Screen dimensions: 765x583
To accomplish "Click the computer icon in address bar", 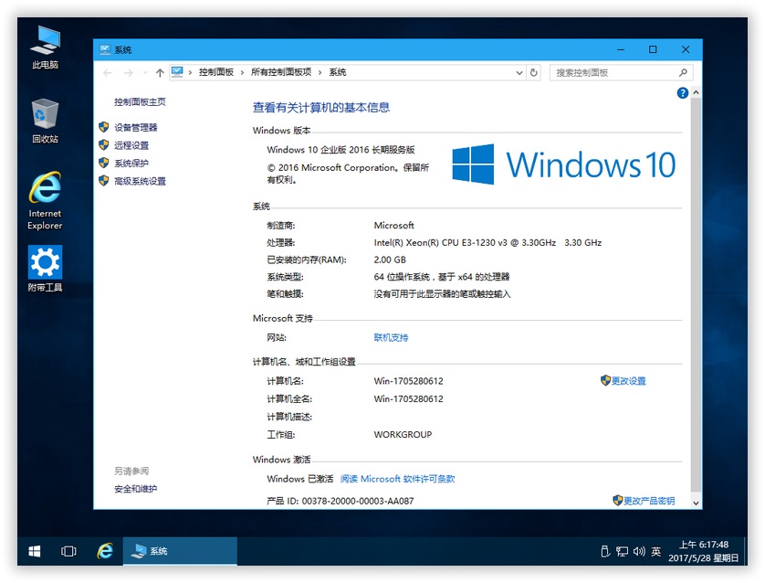I will coord(177,72).
